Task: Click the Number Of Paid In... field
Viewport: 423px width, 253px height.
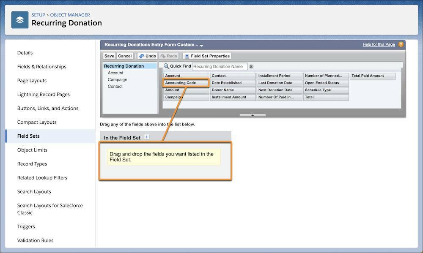Action: (x=280, y=97)
